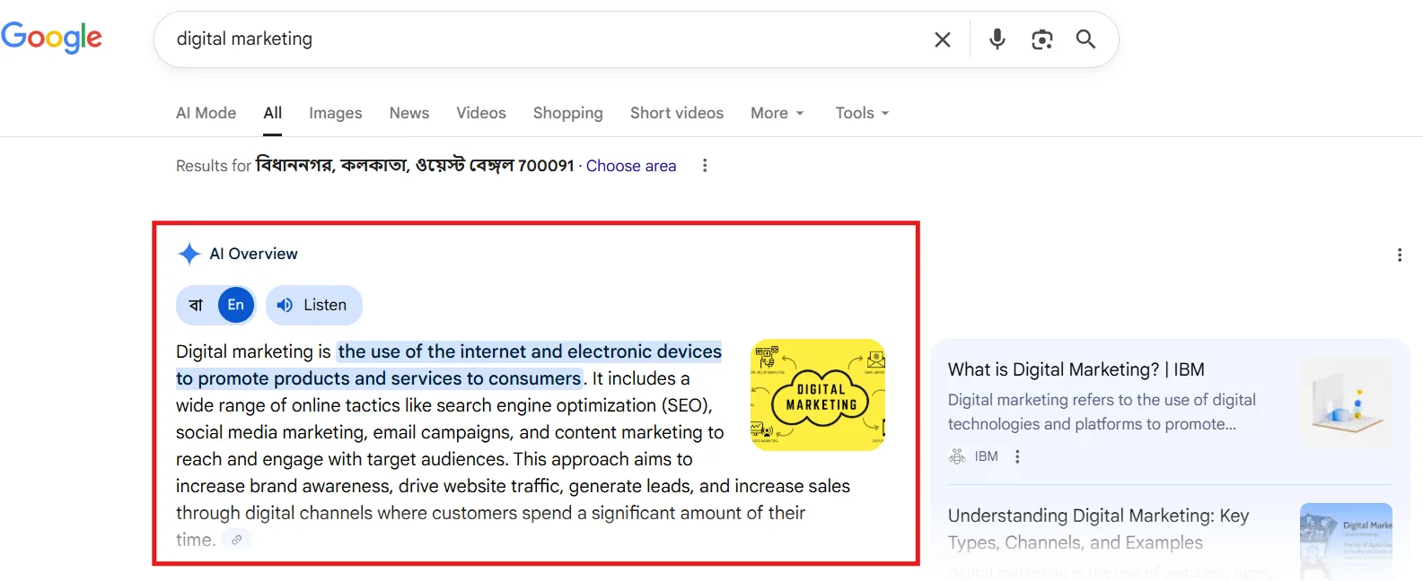Viewport: 1423px width, 581px height.
Task: Open the Tools dropdown
Action: coord(861,113)
